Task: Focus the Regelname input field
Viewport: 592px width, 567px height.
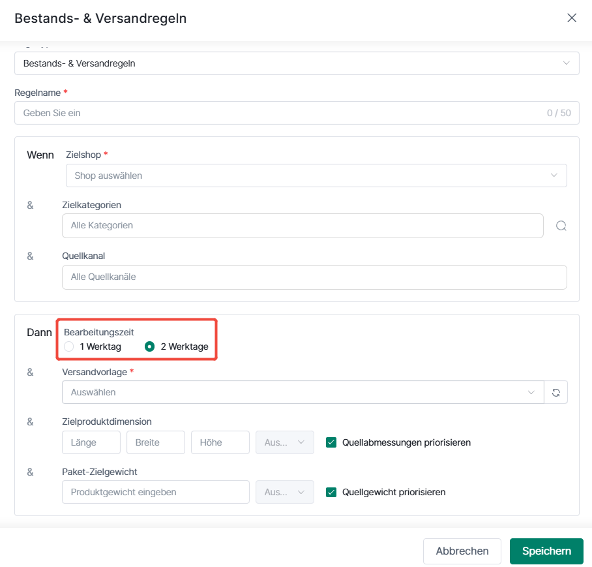Action: coord(297,113)
